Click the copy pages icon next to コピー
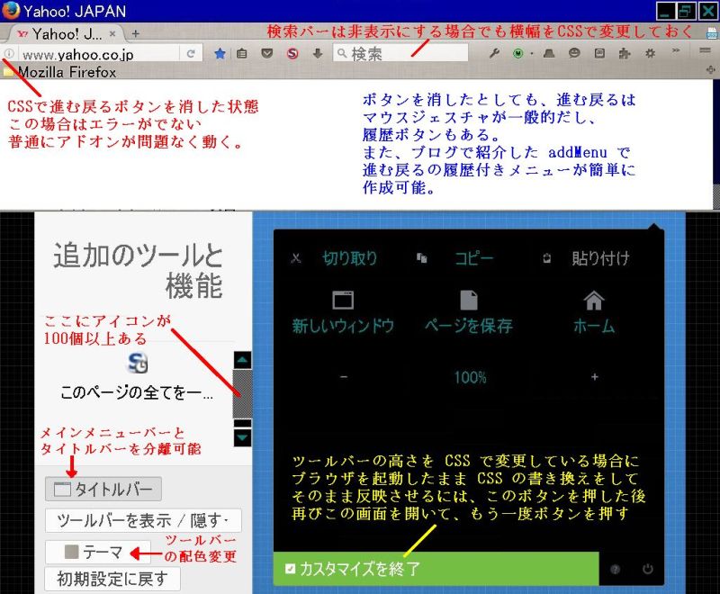The height and width of the screenshot is (594, 720). tap(421, 258)
